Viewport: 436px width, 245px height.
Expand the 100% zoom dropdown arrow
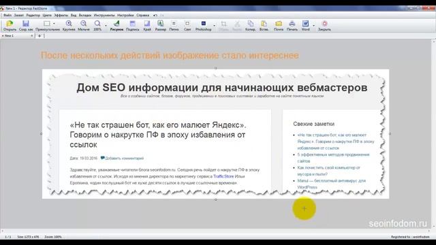tap(106, 26)
